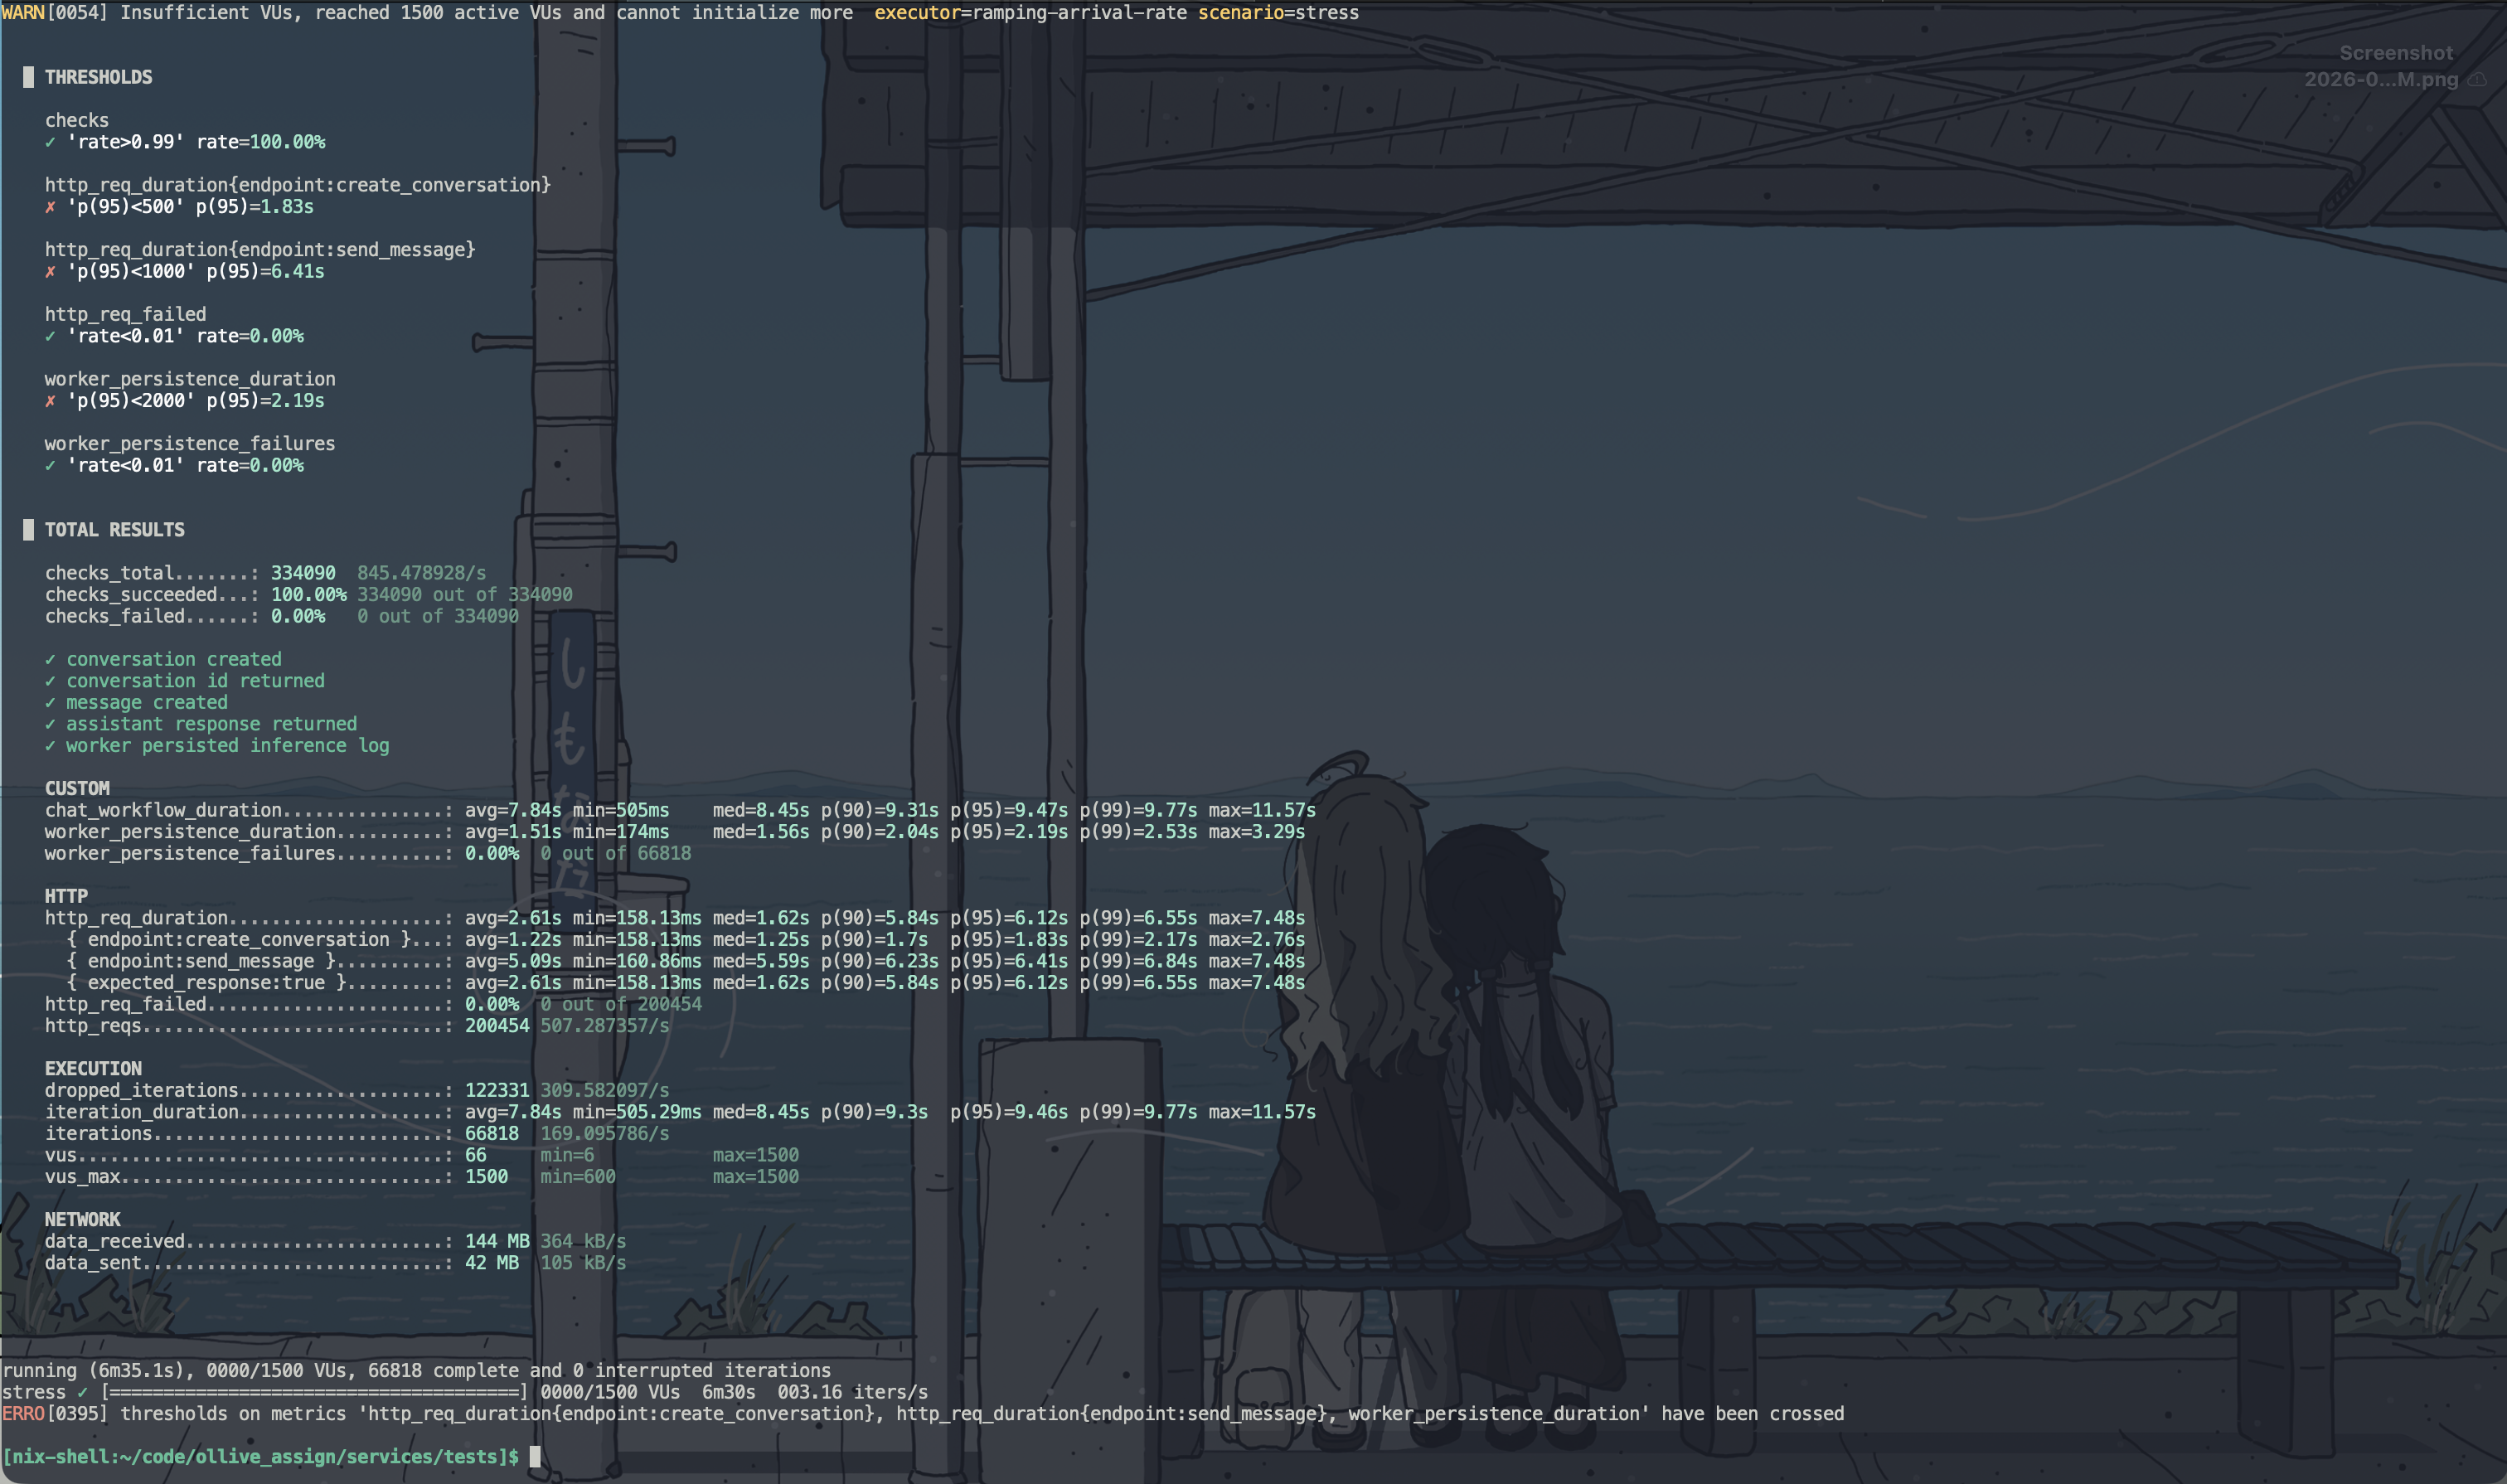Click 'scenario=stress' in the warning line

click(1278, 13)
